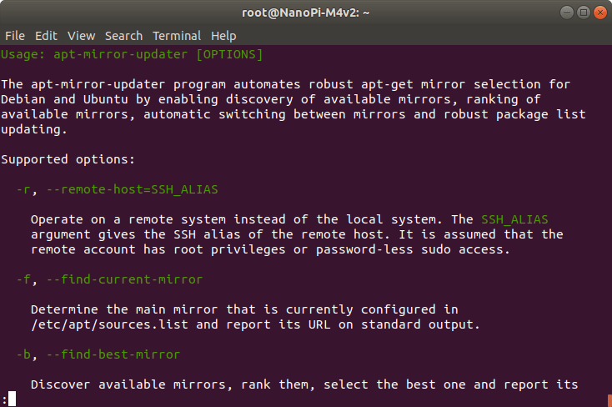Click the terminal scrollbar handle
Screen dimensions: 612x407
[609, 400]
